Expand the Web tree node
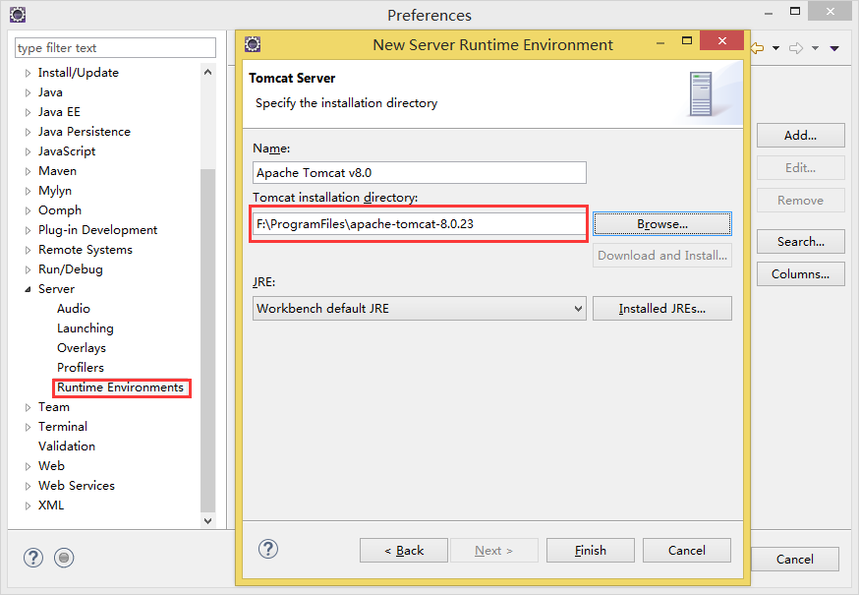 [x=28, y=467]
